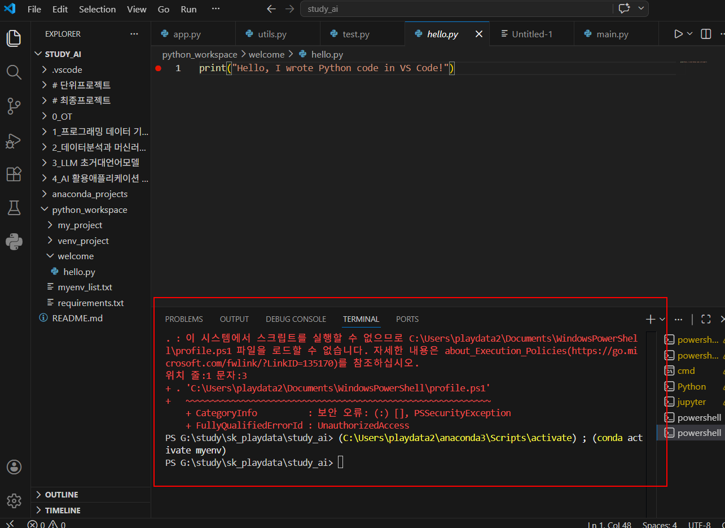Open the Copilot chat icon

624,8
